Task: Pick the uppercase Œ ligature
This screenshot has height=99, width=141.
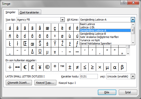Action: tap(25, 43)
